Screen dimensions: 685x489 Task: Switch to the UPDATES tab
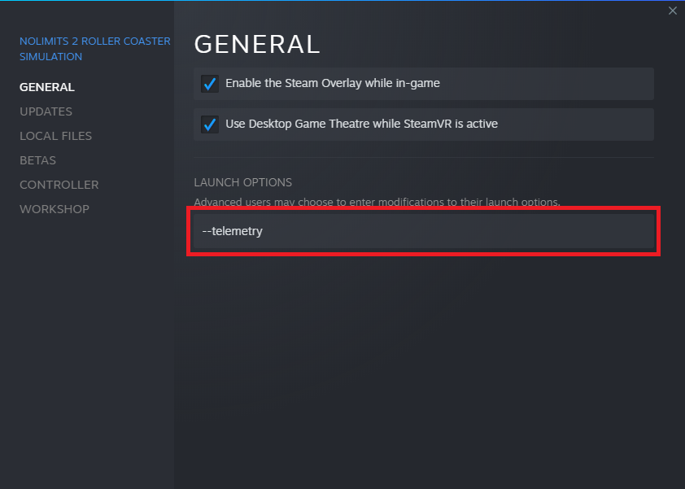click(x=46, y=111)
